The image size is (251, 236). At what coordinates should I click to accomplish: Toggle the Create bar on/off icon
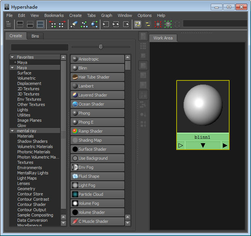9,24
